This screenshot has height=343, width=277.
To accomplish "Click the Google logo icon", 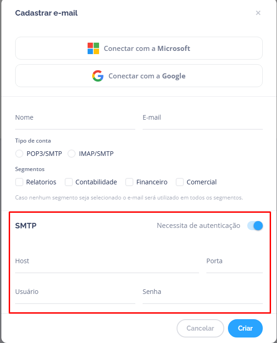I will pyautogui.click(x=98, y=76).
